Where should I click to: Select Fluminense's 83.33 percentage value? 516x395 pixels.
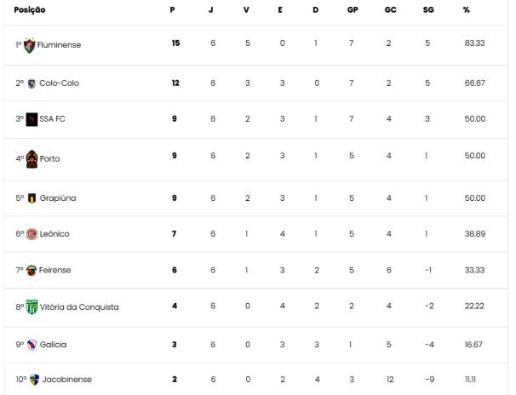(x=474, y=43)
